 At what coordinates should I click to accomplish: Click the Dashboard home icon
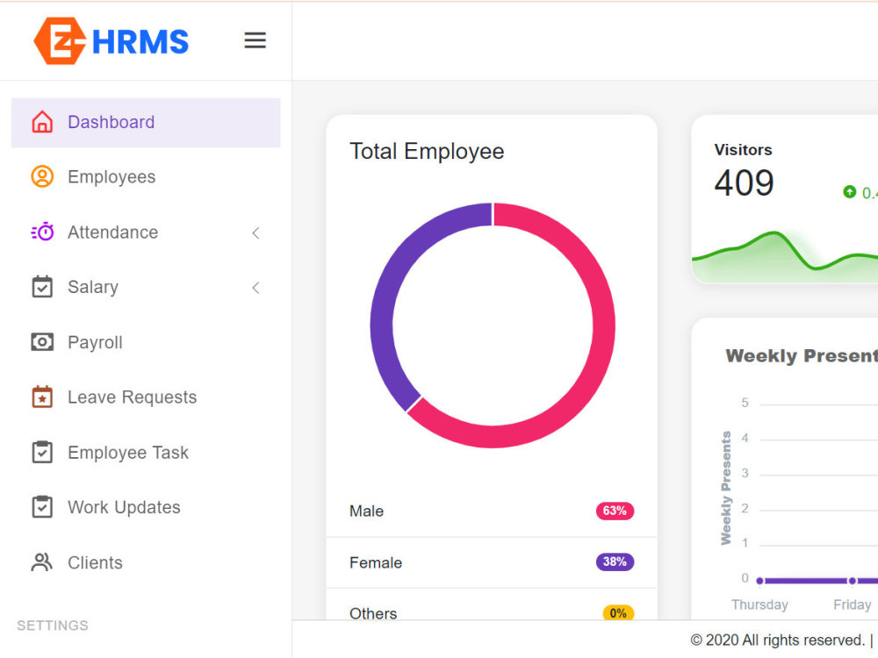click(x=41, y=122)
